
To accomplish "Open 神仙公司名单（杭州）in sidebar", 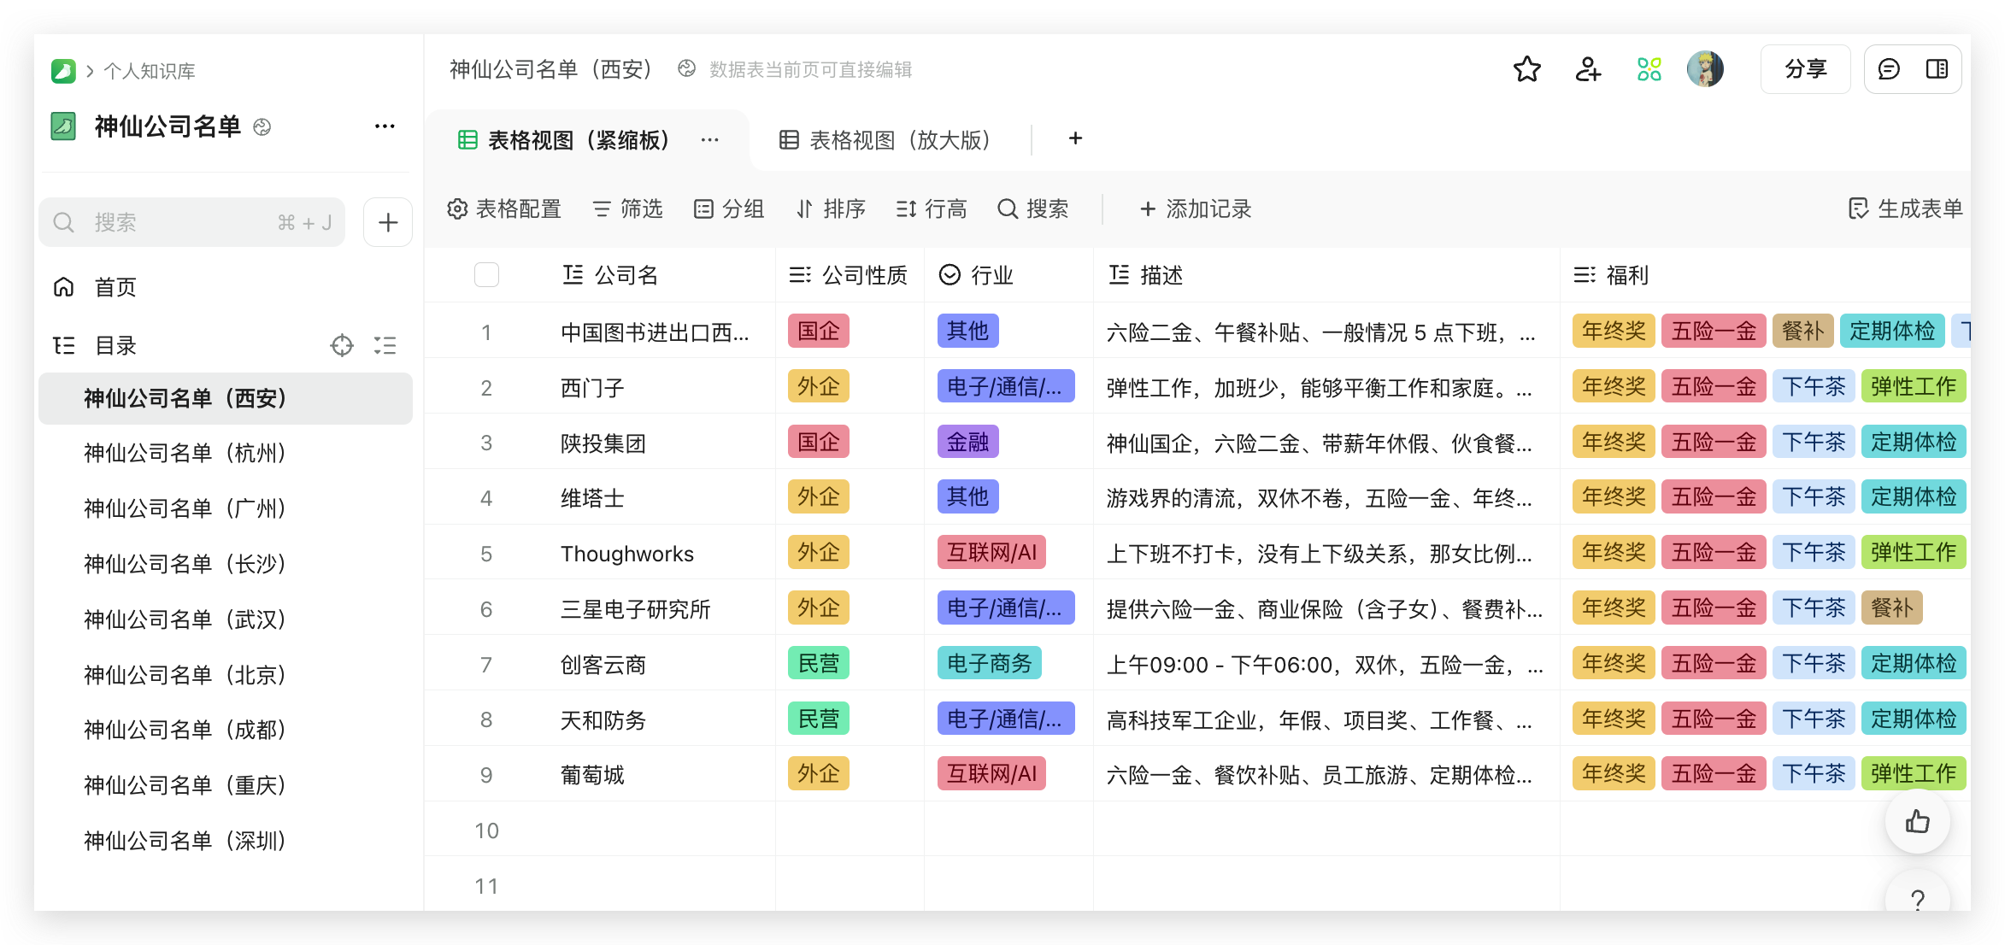I will coord(185,453).
